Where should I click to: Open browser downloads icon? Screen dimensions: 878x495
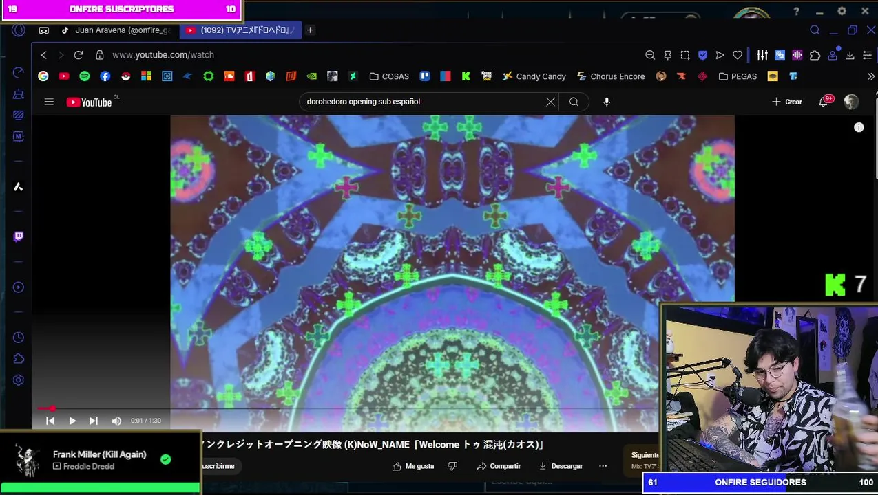pos(850,55)
